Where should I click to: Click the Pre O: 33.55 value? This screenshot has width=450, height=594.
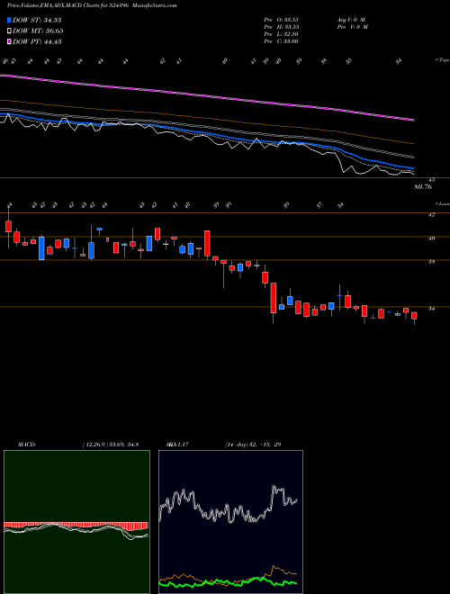point(282,20)
